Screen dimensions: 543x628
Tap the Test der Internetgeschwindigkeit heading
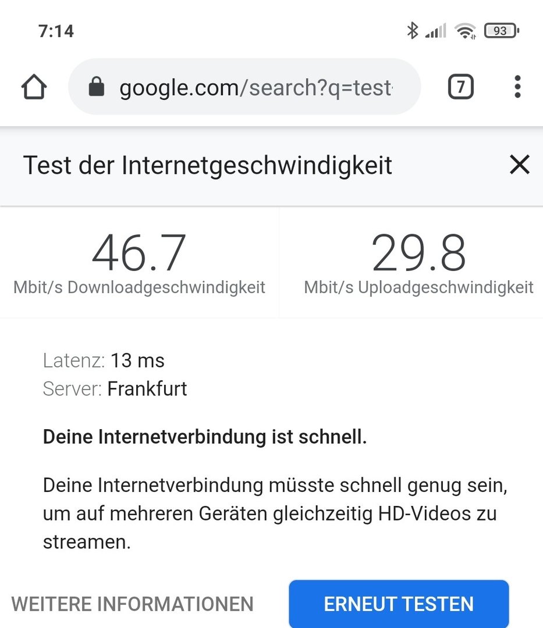208,165
